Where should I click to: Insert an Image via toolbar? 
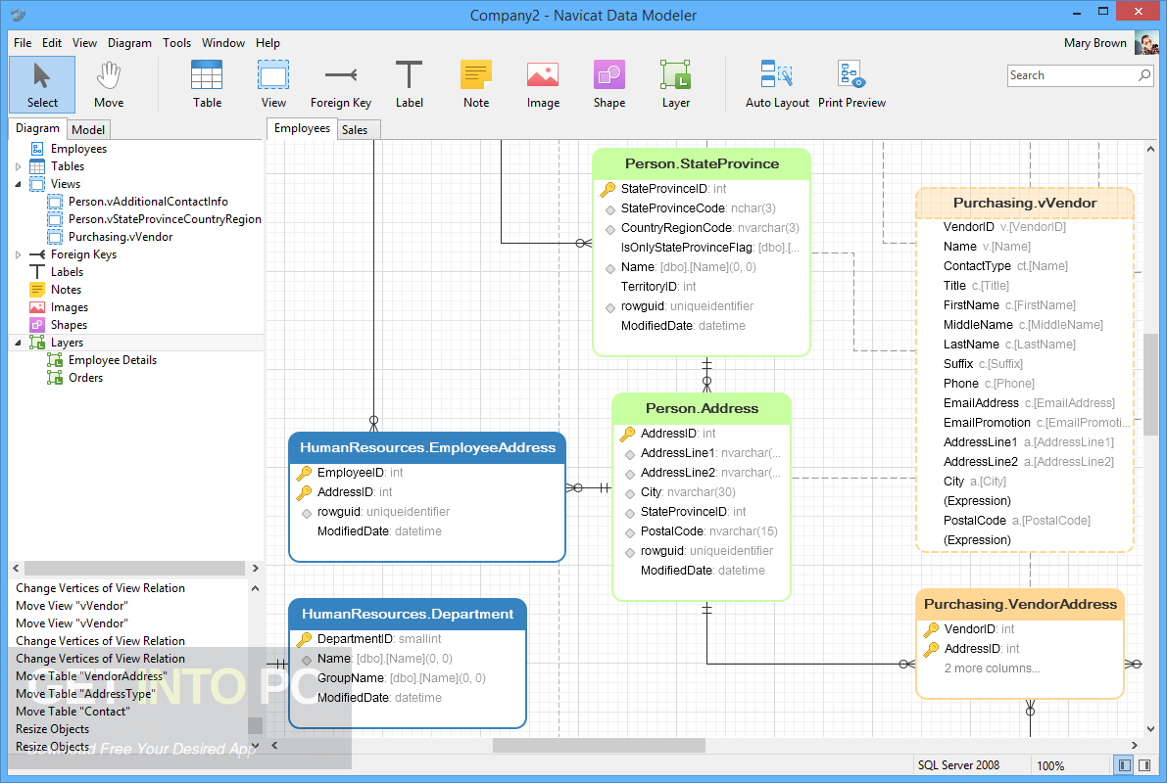point(543,85)
